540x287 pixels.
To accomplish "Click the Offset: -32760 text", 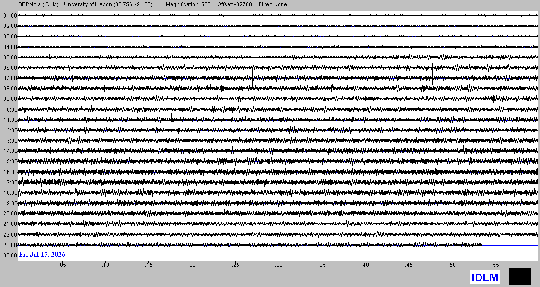I will point(234,4).
